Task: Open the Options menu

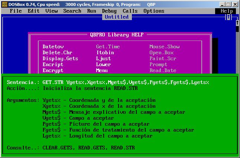Action: click(x=154, y=11)
